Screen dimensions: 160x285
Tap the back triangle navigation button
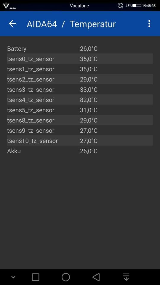pos(96,277)
